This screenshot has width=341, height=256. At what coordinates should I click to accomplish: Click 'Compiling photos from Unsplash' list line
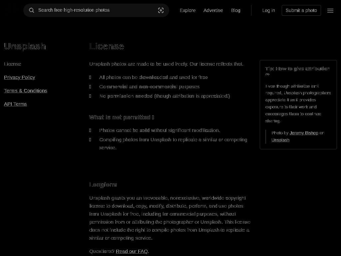[173, 143]
